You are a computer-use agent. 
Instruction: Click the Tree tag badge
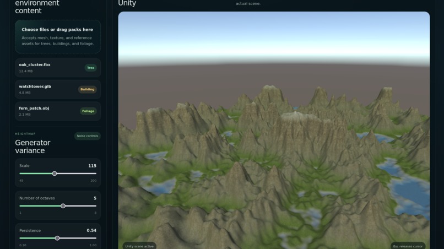(x=90, y=68)
